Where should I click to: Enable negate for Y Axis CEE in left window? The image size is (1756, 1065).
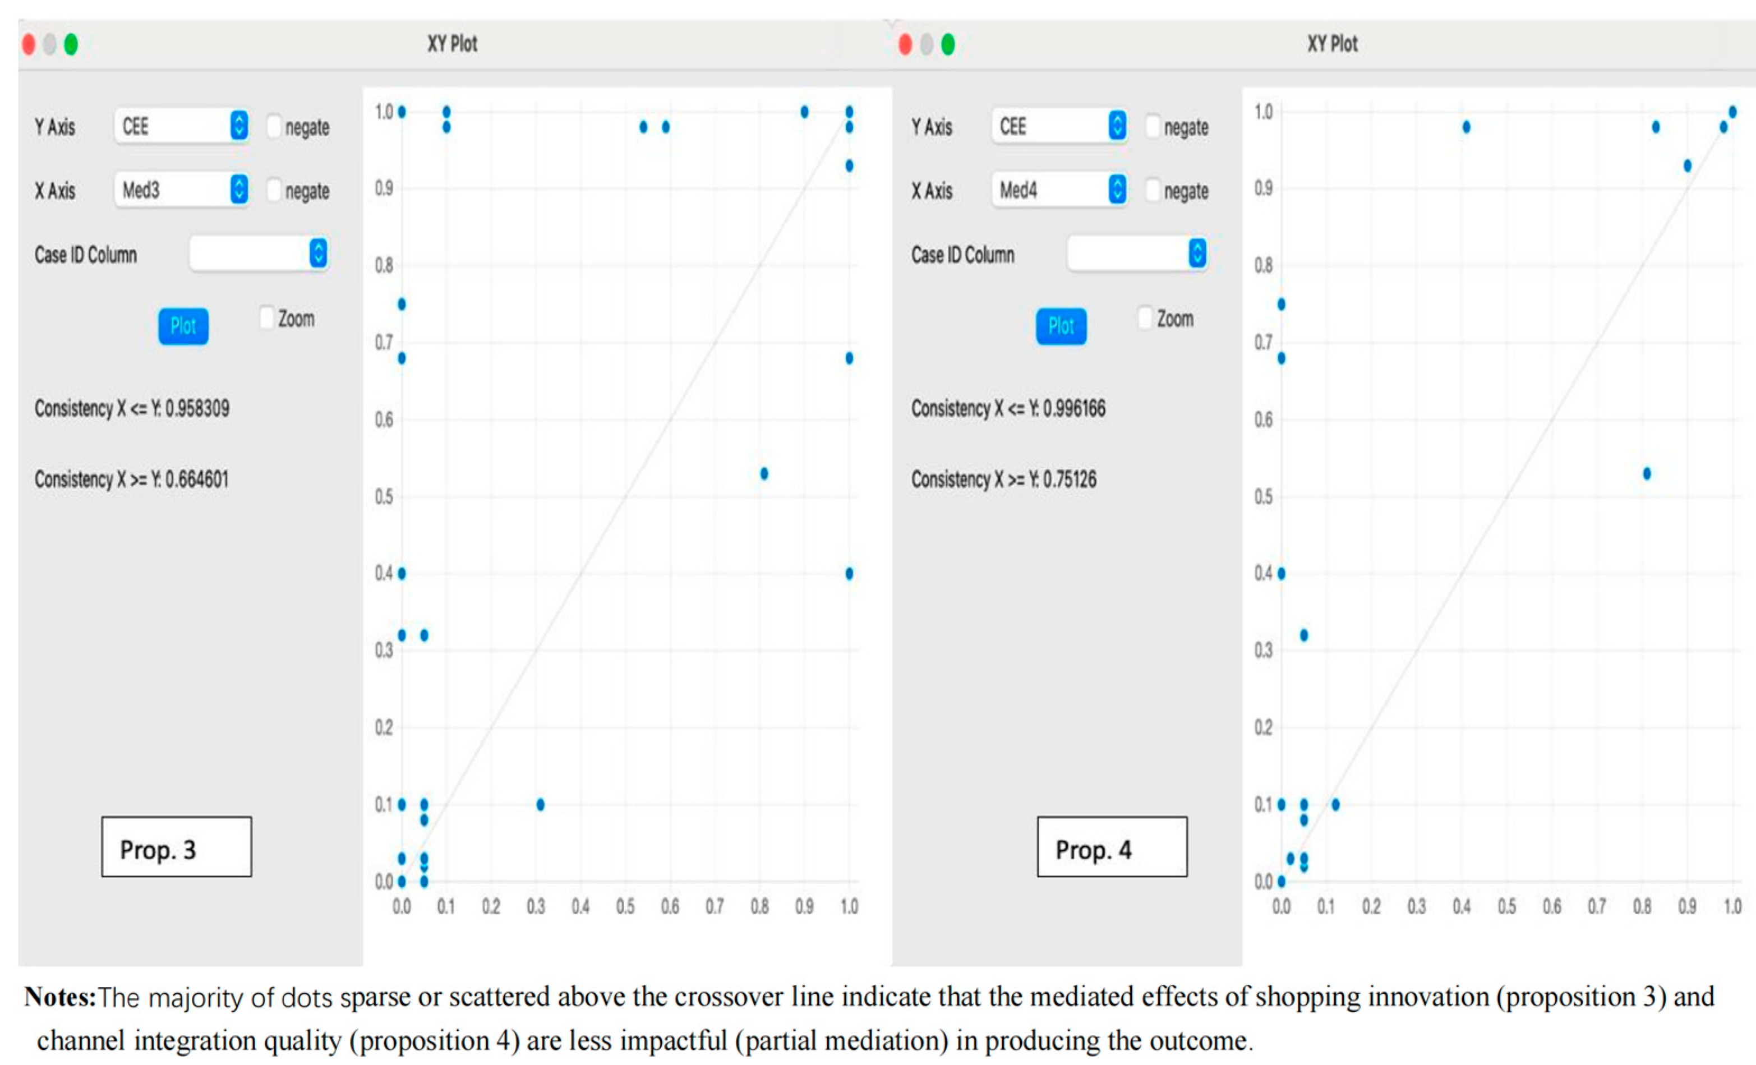[274, 126]
